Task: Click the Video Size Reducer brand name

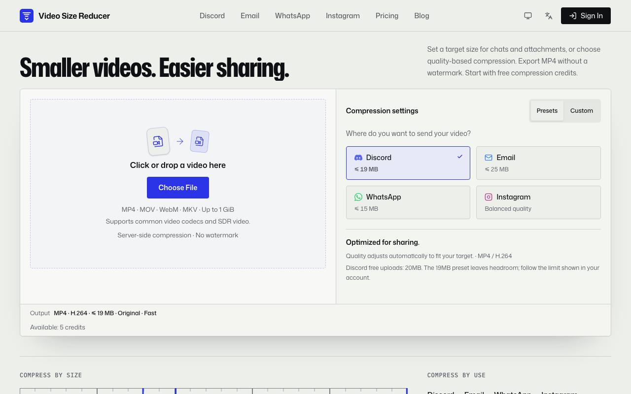Action: click(x=74, y=16)
